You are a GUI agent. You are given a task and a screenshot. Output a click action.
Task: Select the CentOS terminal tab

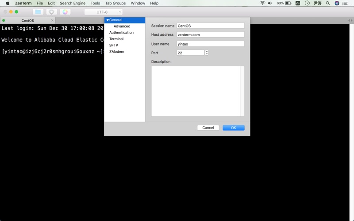[x=27, y=20]
